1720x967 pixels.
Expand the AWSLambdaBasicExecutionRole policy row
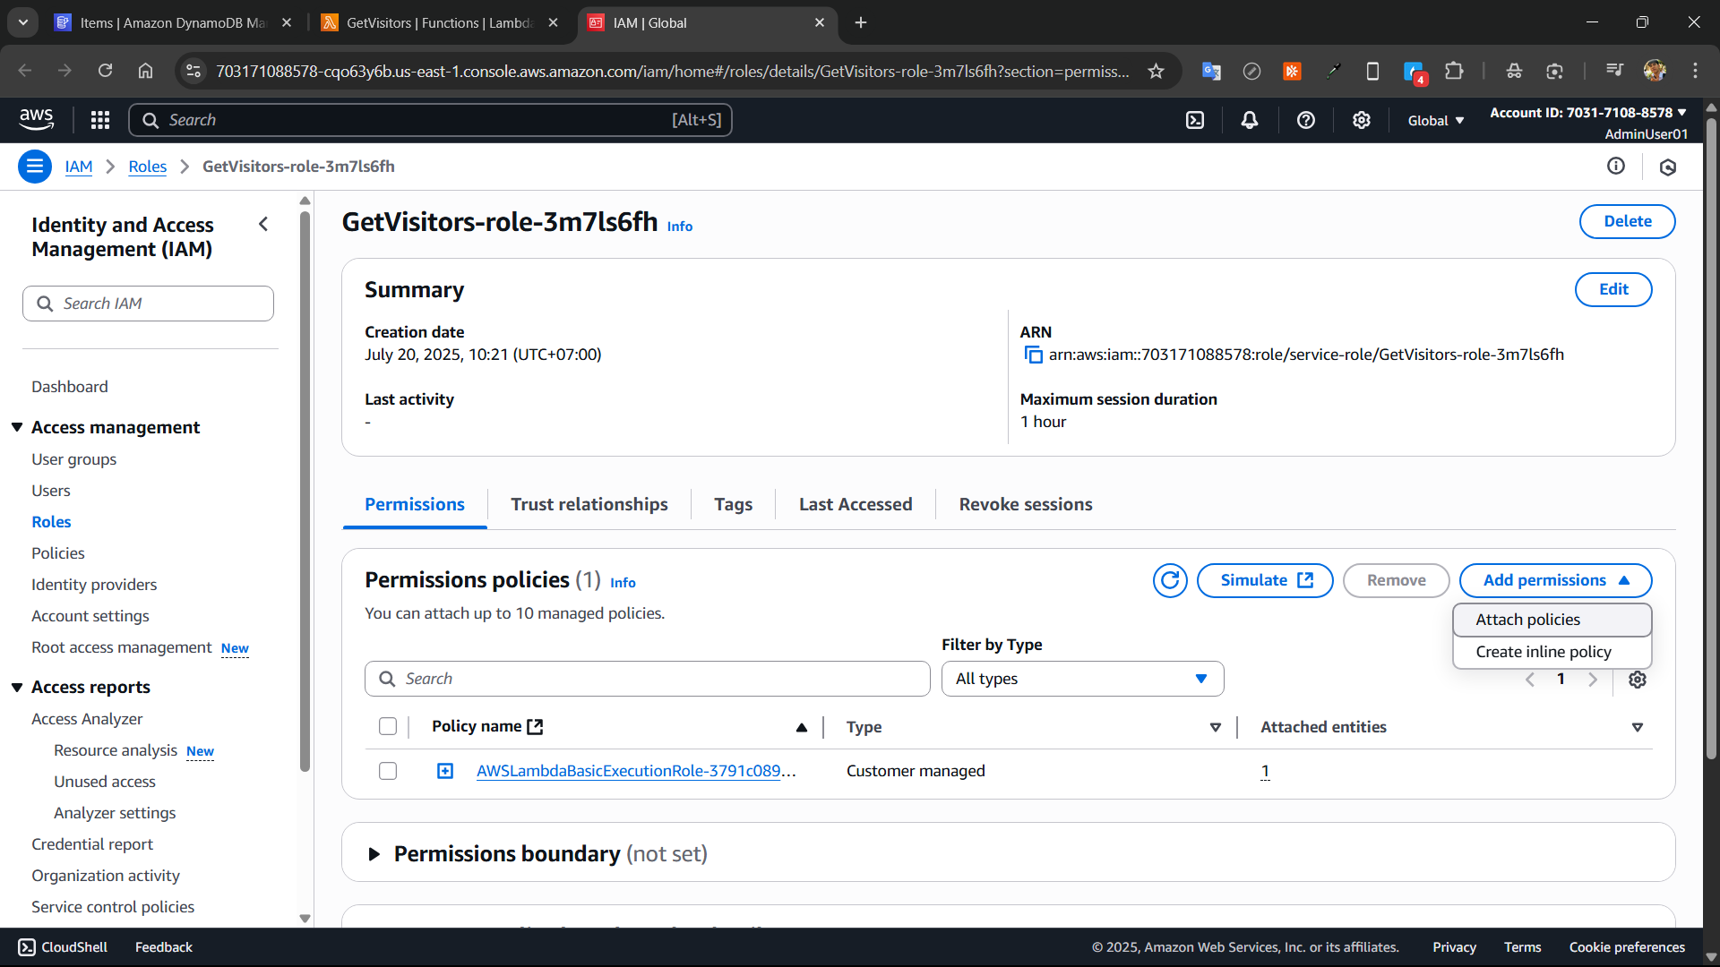click(x=445, y=771)
